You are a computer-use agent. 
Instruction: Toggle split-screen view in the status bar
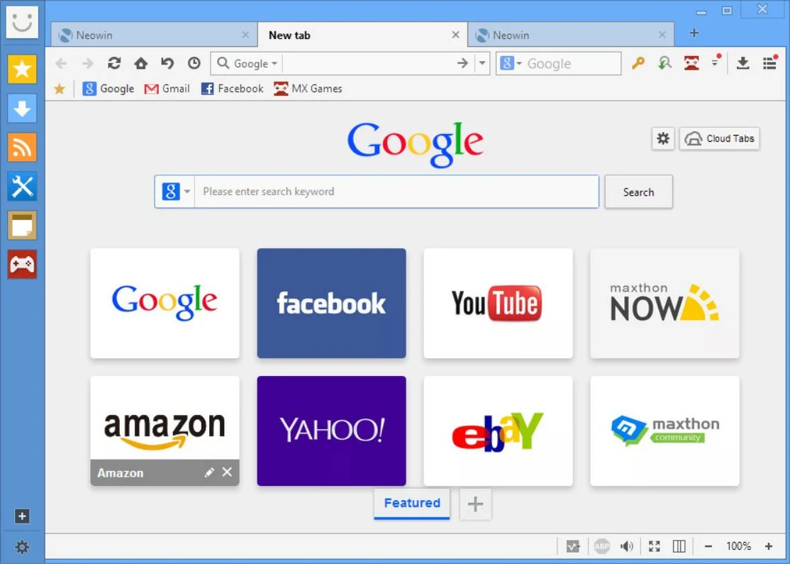click(x=679, y=546)
